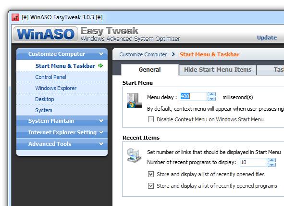The height and width of the screenshot is (206, 284).
Task: Click the Recent Items section clock icon
Action: click(134, 155)
